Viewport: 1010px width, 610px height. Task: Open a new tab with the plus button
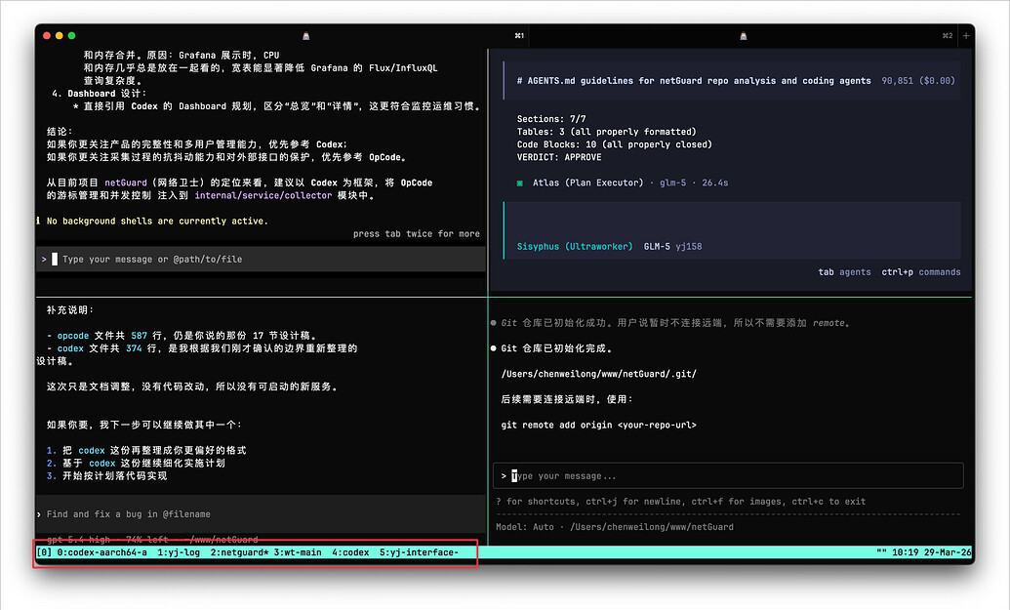(x=965, y=36)
